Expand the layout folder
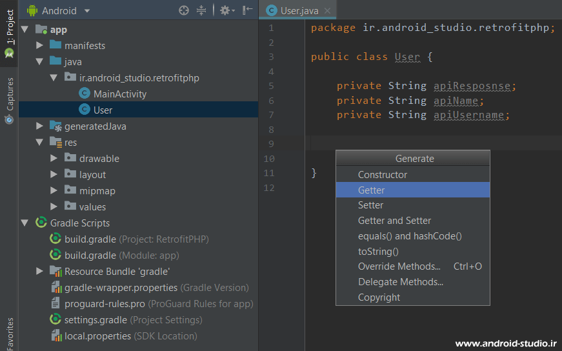Screen dimensions: 562x351 click(54, 174)
